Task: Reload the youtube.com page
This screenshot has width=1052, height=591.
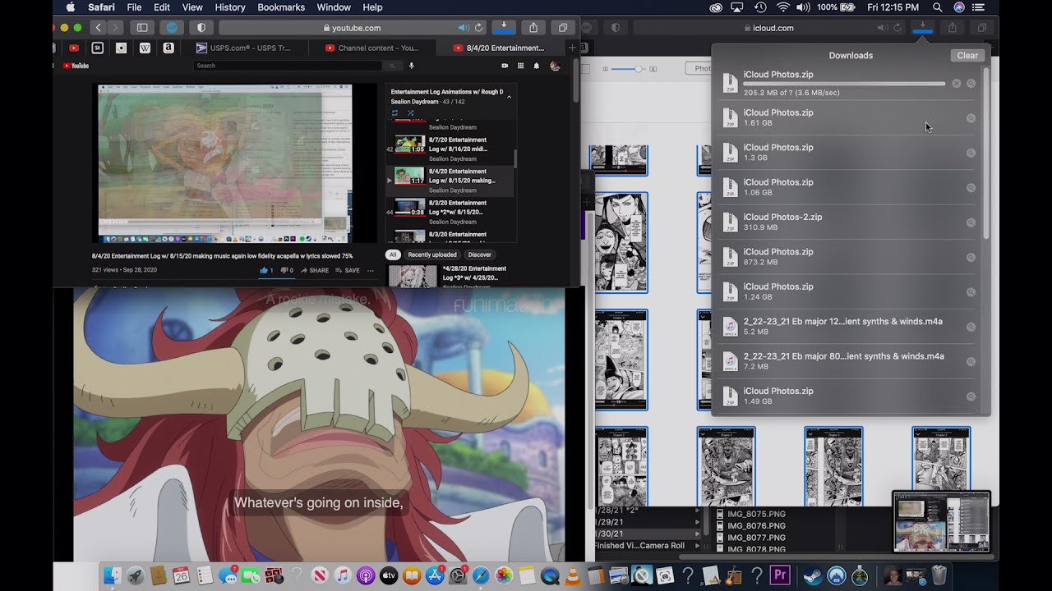Action: pos(479,28)
